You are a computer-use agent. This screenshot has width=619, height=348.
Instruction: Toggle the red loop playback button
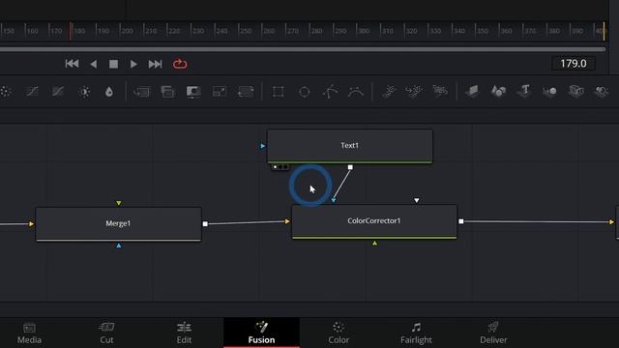click(x=180, y=64)
